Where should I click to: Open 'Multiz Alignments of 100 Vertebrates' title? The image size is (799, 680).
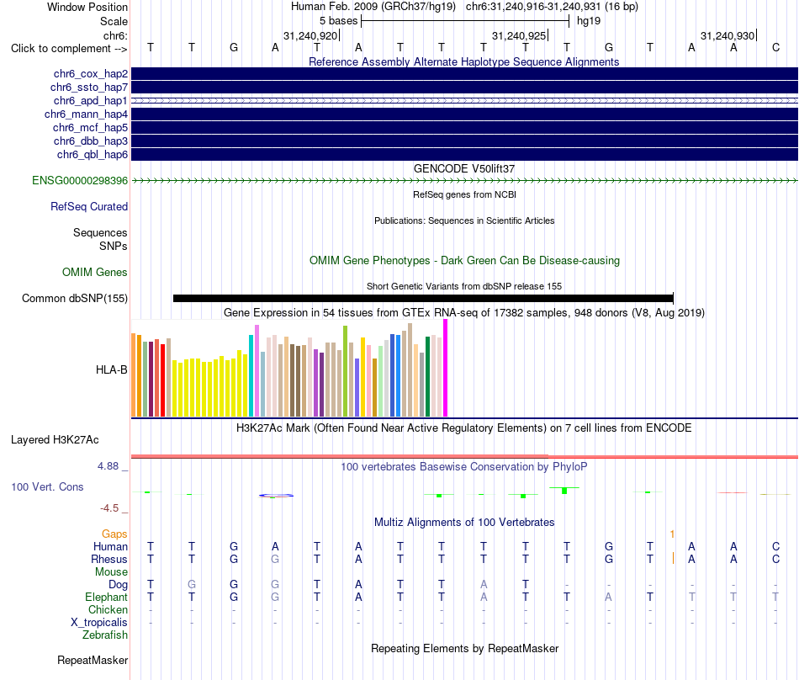click(464, 522)
